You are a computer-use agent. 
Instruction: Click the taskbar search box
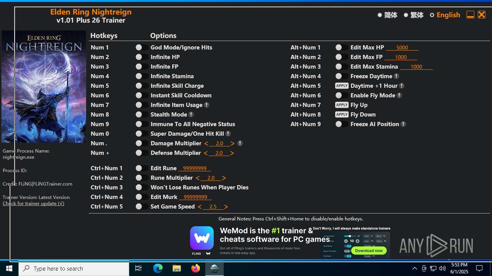74,268
